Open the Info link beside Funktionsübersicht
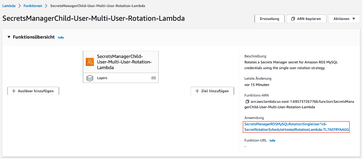This screenshot has height=159, width=363. pos(61,37)
